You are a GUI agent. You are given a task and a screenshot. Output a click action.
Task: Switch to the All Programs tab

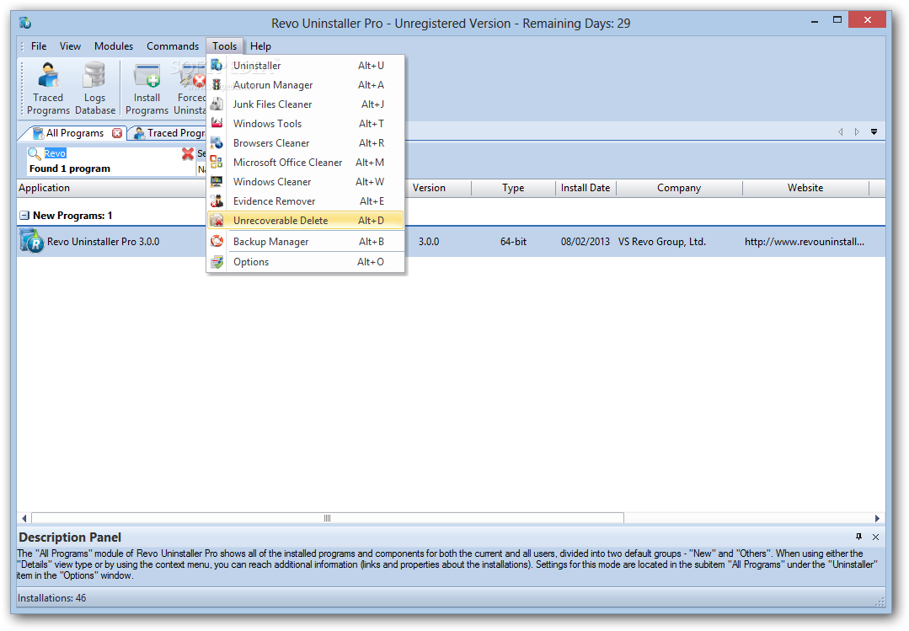[74, 133]
